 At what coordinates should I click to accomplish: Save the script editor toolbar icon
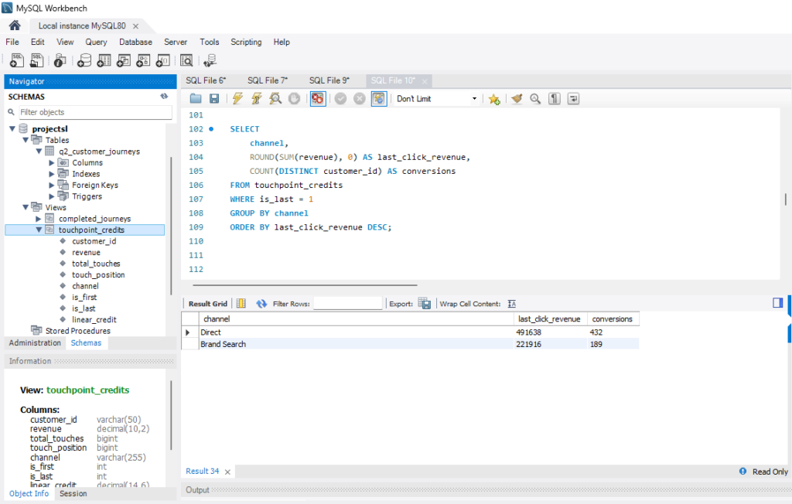[214, 98]
